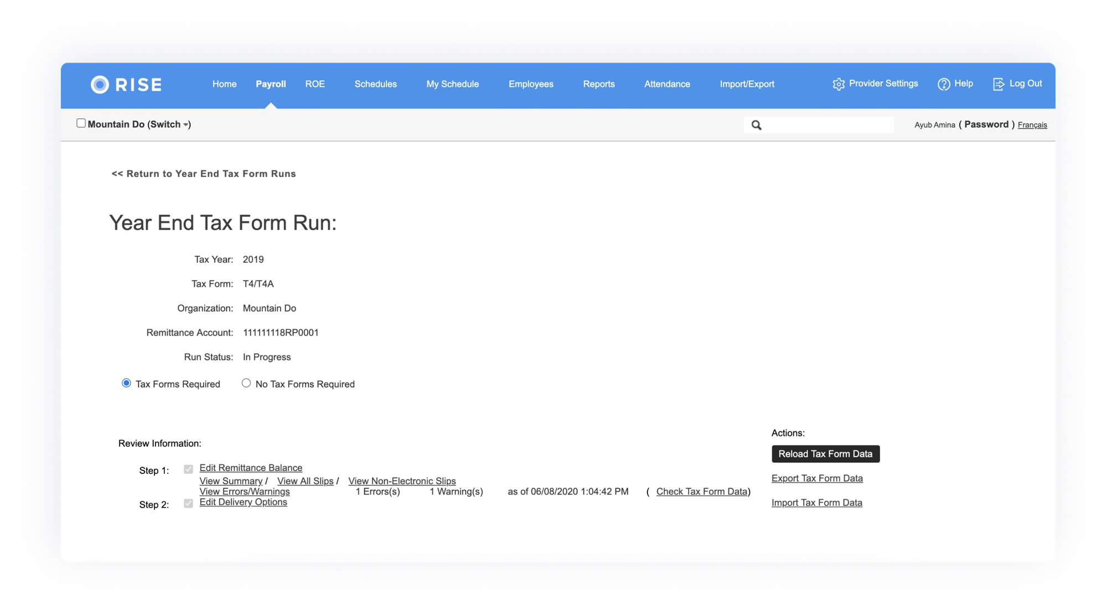This screenshot has height=611, width=1107.
Task: Return to Year End Tax Form Runs
Action: 204,174
